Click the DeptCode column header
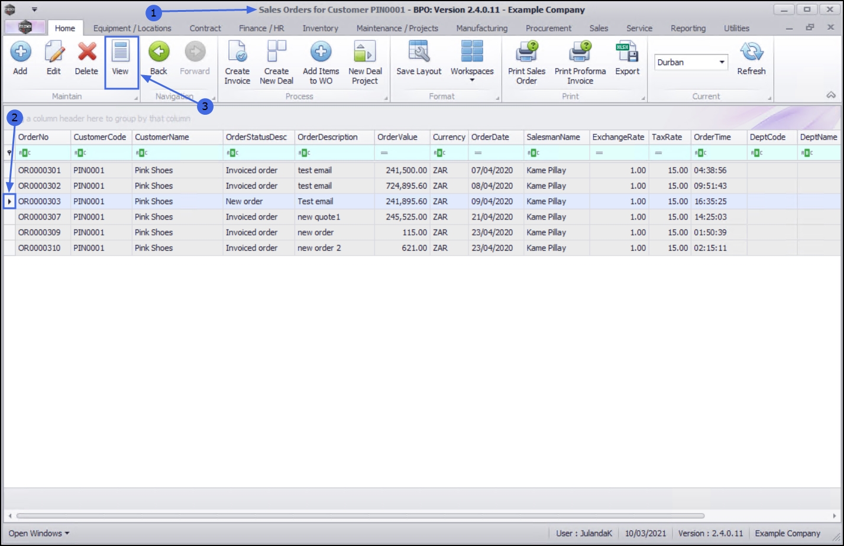 772,137
